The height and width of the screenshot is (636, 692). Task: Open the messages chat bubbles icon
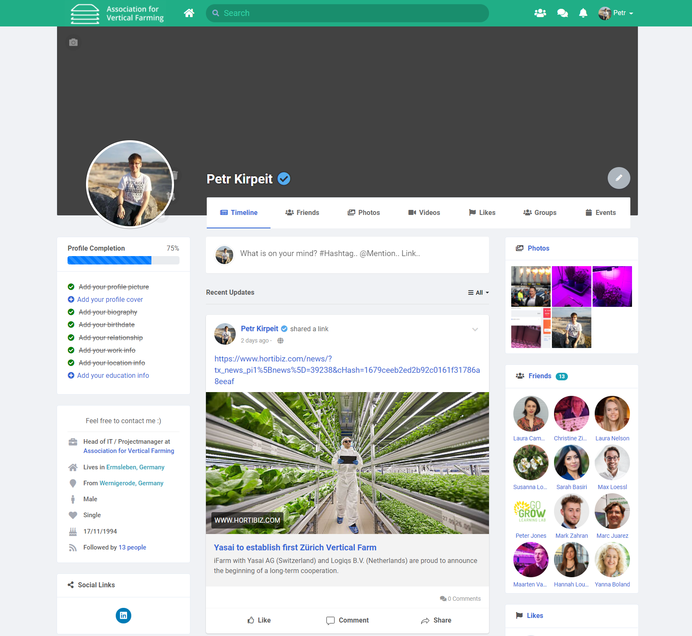(x=562, y=13)
